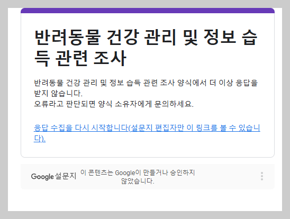Click the notice '더 이상 응답을 받지 않습니다'

pyautogui.click(x=146, y=88)
